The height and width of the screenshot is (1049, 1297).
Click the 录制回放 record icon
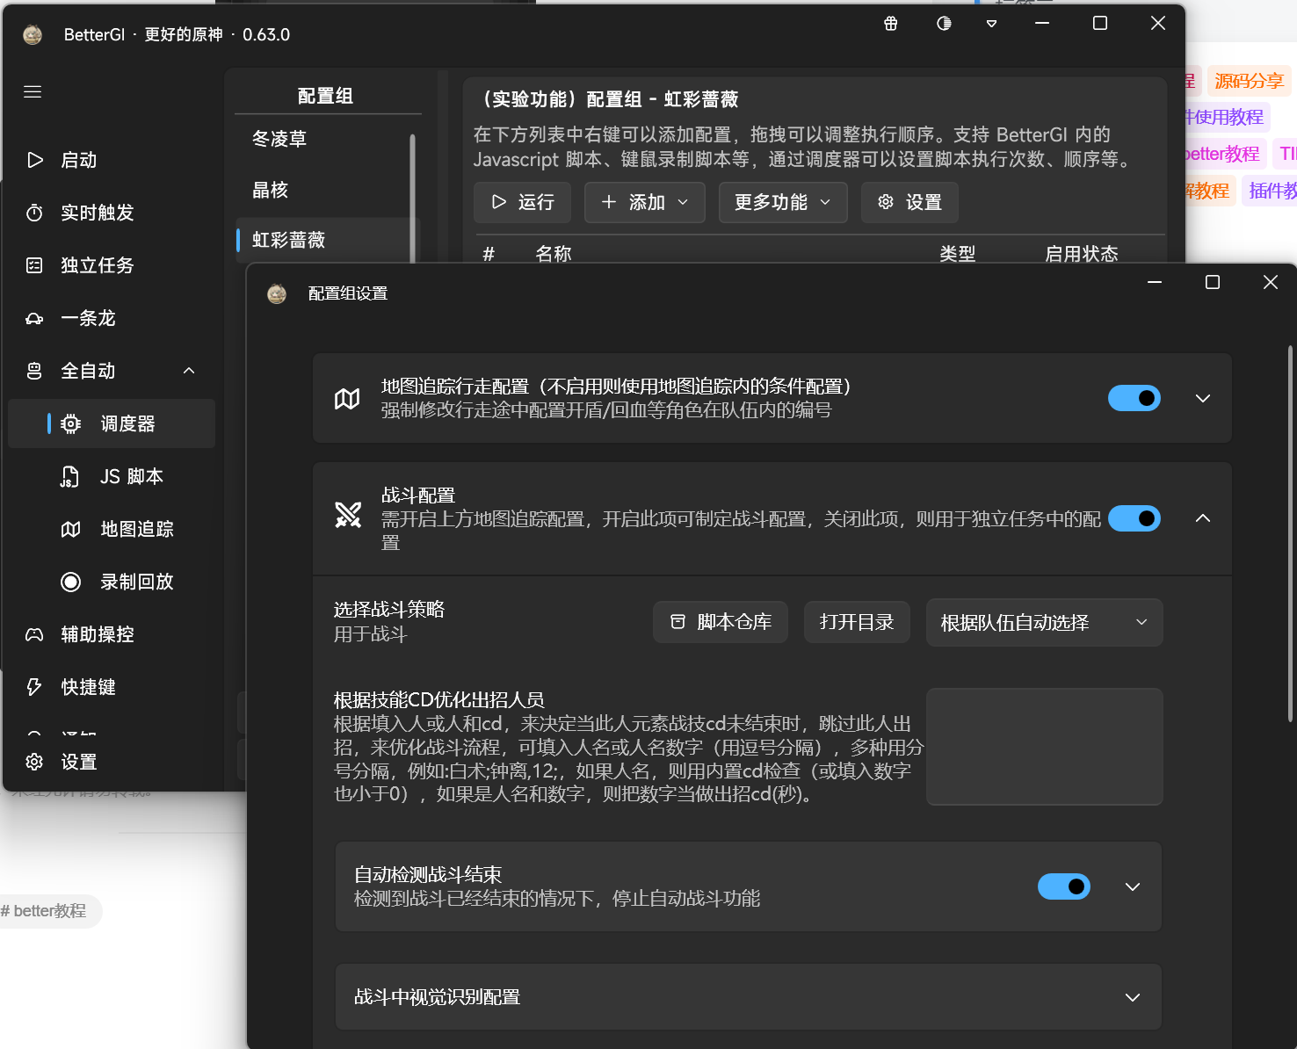tap(71, 582)
